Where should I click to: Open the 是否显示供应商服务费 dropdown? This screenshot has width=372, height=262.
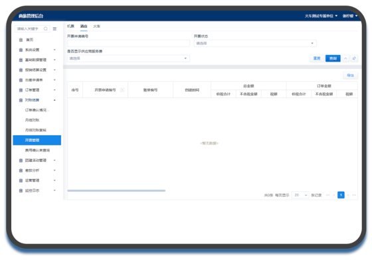[128, 58]
